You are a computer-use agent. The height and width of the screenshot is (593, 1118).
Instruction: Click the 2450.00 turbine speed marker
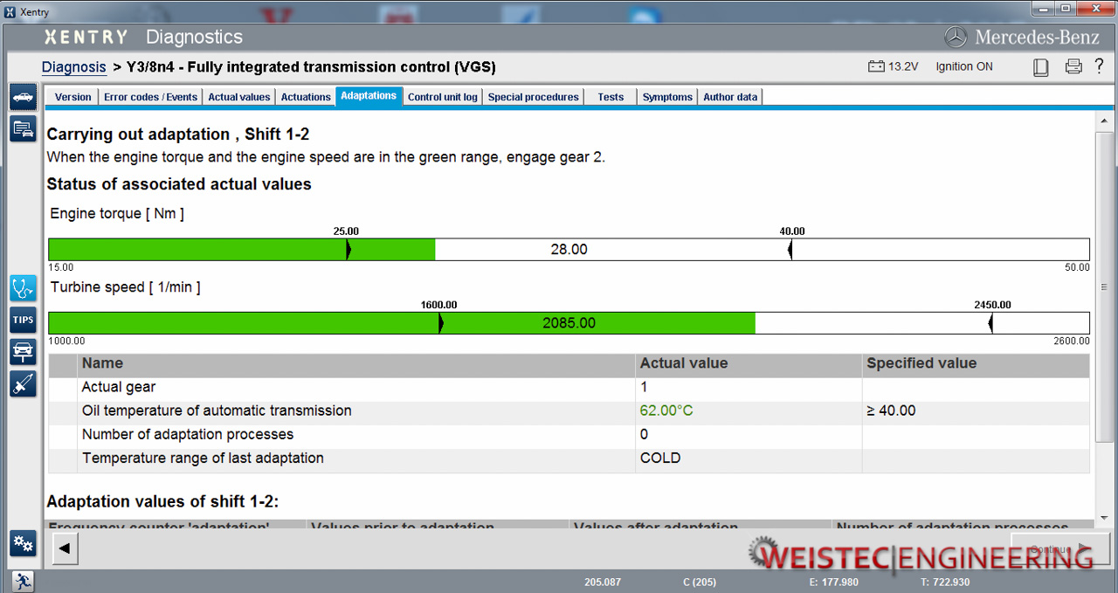click(x=990, y=323)
